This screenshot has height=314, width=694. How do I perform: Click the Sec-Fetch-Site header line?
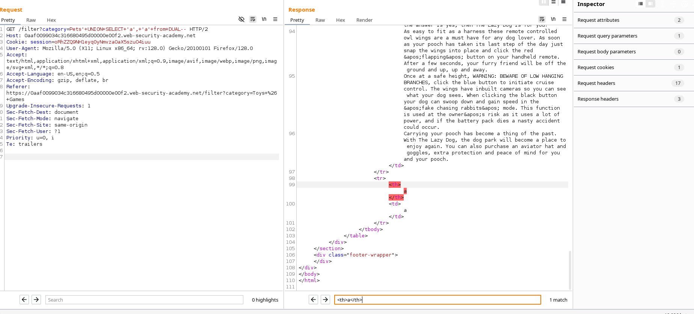coord(47,125)
